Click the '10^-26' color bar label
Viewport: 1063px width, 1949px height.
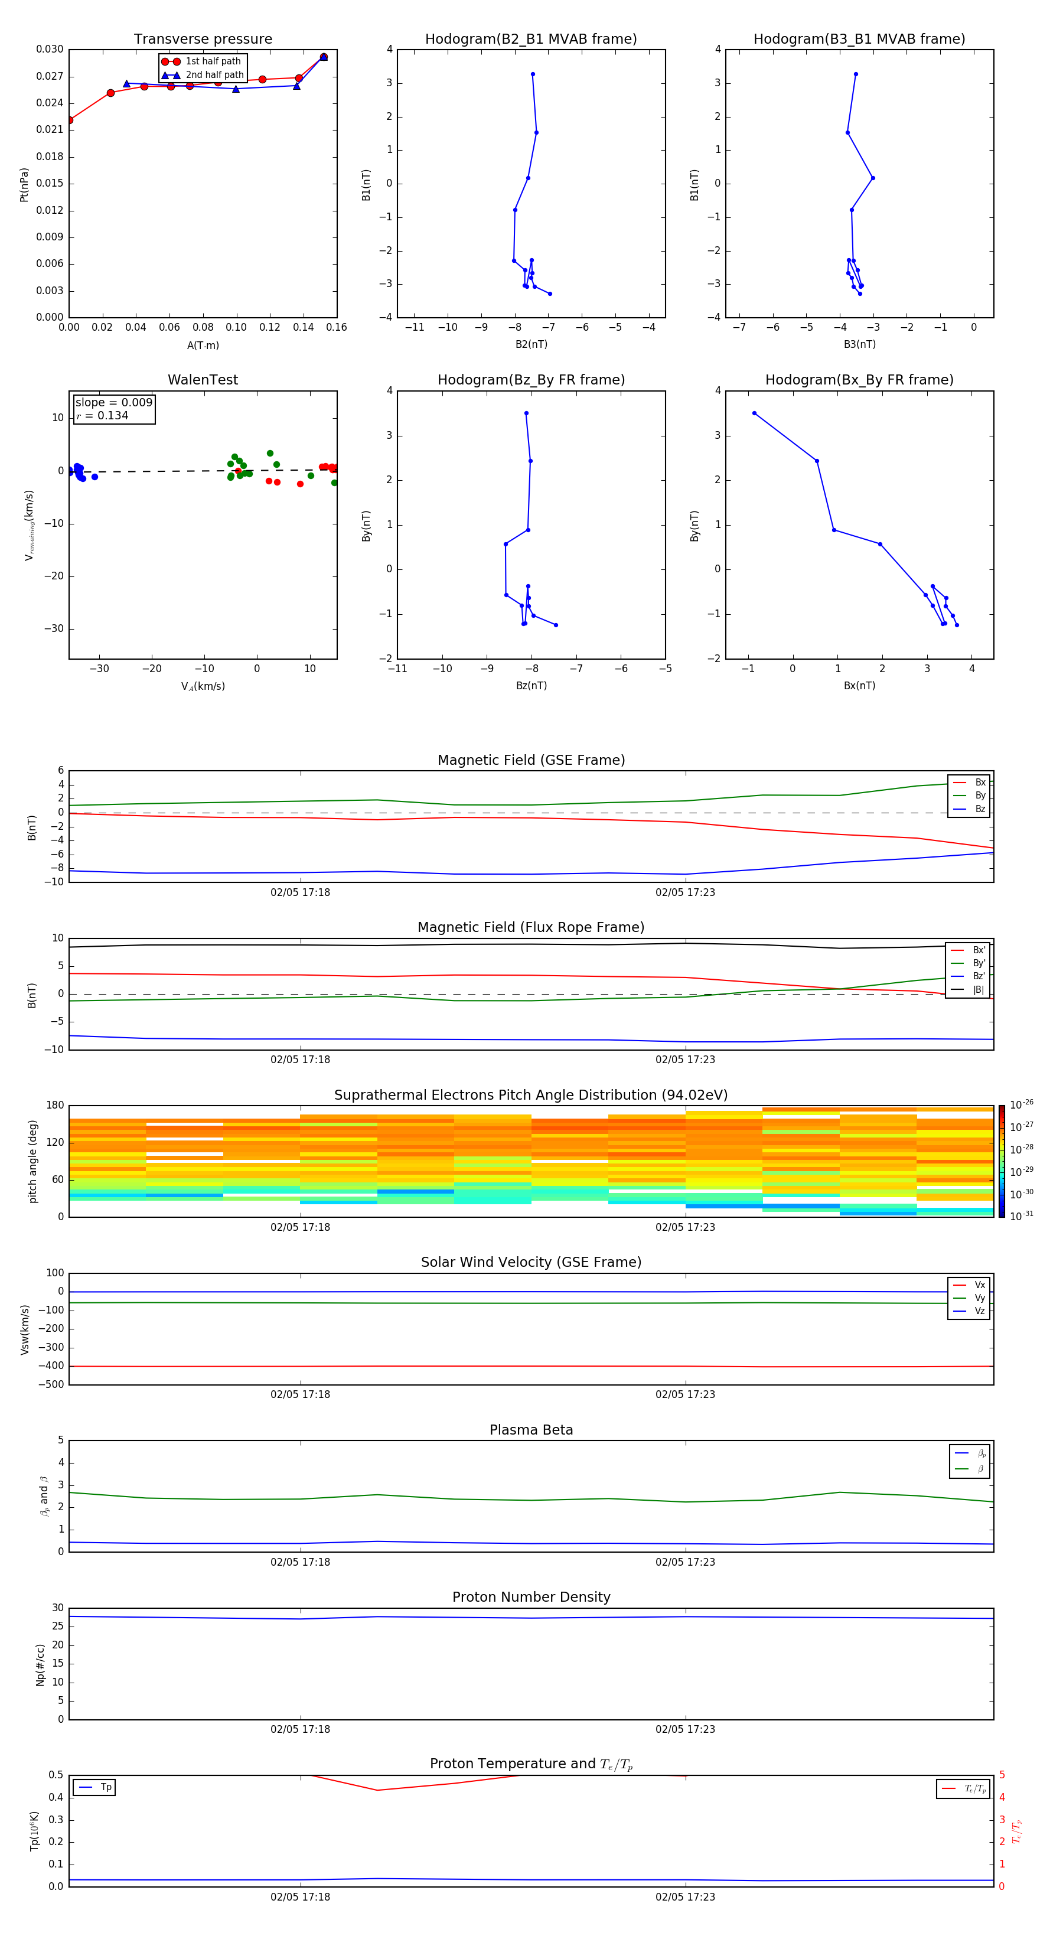(1022, 1104)
